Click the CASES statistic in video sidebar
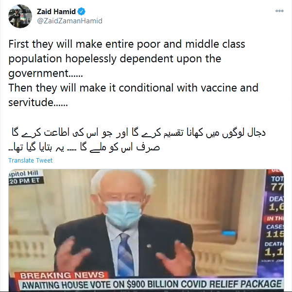This screenshot has width=292, height=292. point(275,231)
